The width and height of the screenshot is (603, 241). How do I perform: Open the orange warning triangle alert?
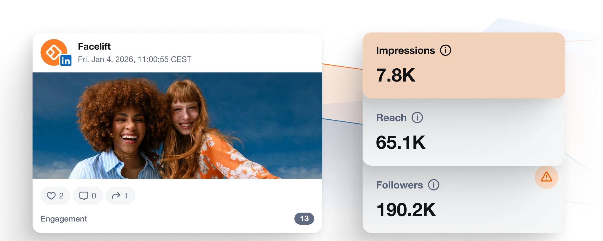pyautogui.click(x=546, y=177)
